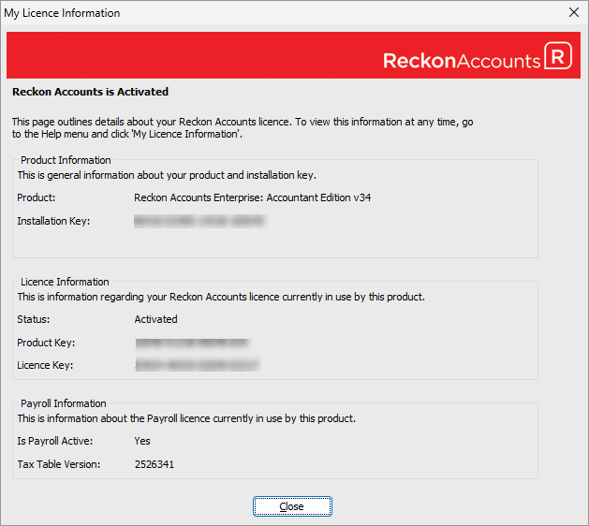Click the 'My Licence Information' window title
Image resolution: width=589 pixels, height=526 pixels.
pyautogui.click(x=62, y=13)
